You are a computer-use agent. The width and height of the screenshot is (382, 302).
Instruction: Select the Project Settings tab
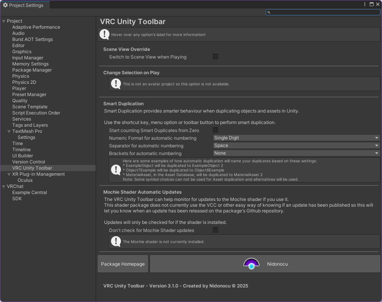25,5
